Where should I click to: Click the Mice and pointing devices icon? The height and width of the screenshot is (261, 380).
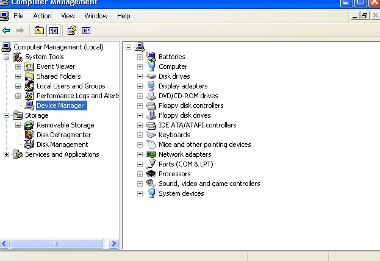151,145
